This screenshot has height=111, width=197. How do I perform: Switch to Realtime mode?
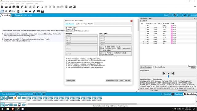177,94
